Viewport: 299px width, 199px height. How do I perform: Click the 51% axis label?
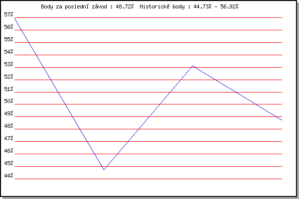tap(8, 89)
